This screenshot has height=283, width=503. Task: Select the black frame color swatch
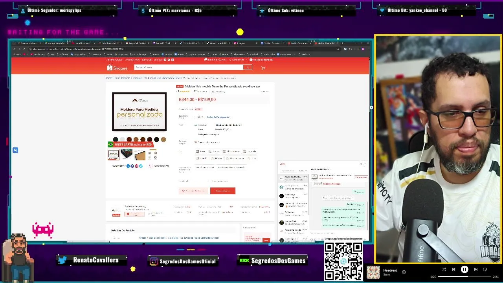116,140
